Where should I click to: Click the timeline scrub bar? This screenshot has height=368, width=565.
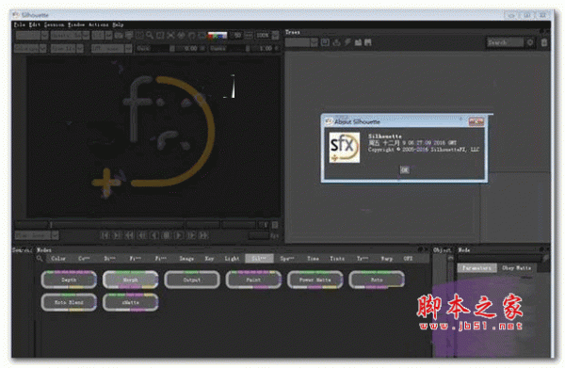(x=118, y=225)
